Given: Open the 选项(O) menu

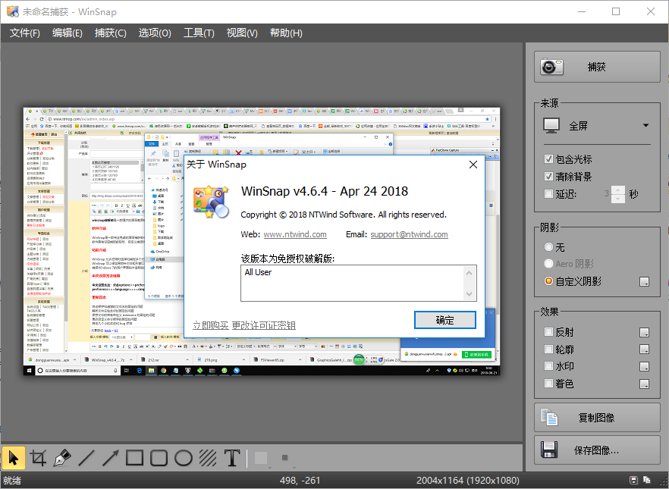Looking at the screenshot, I should pos(155,33).
